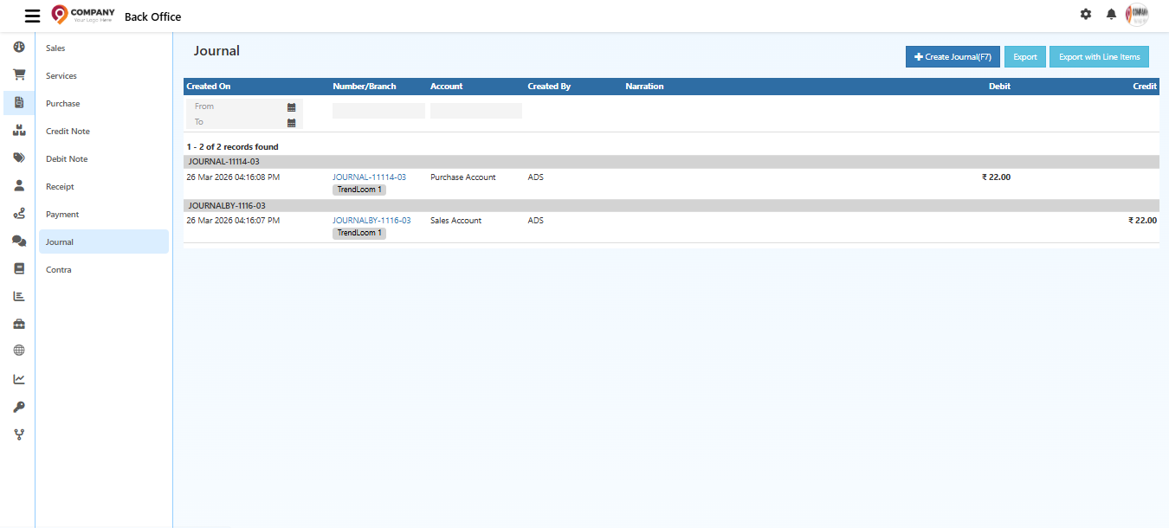The width and height of the screenshot is (1169, 528).
Task: Click the inventory boxes icon
Action: click(18, 131)
